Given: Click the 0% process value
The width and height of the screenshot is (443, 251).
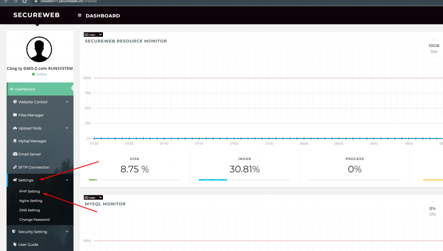Looking at the screenshot, I should (x=355, y=169).
